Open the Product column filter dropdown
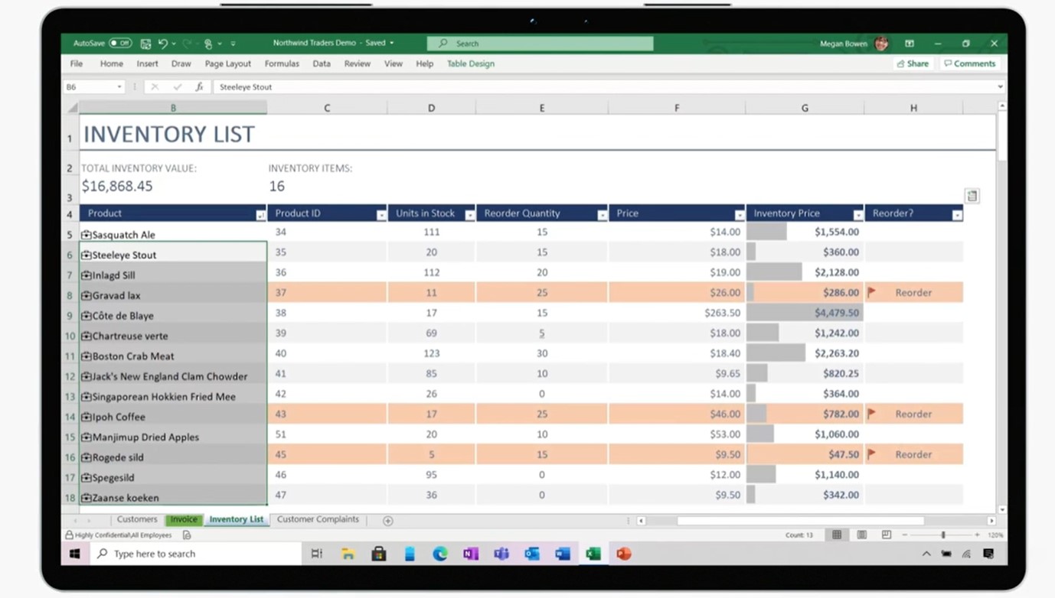The image size is (1055, 598). pyautogui.click(x=260, y=215)
